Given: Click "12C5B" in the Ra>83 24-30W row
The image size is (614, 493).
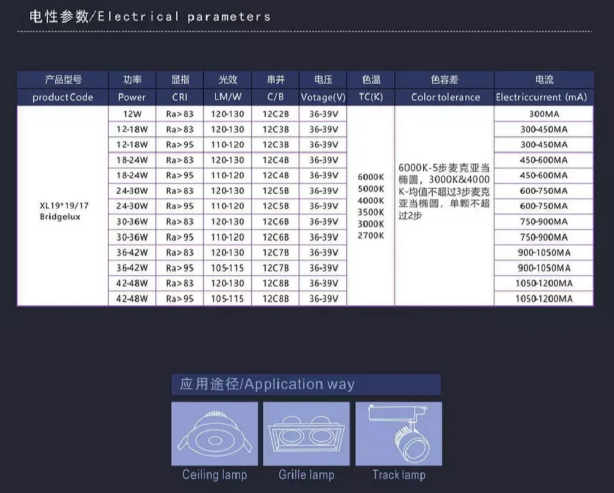Looking at the screenshot, I should [276, 191].
